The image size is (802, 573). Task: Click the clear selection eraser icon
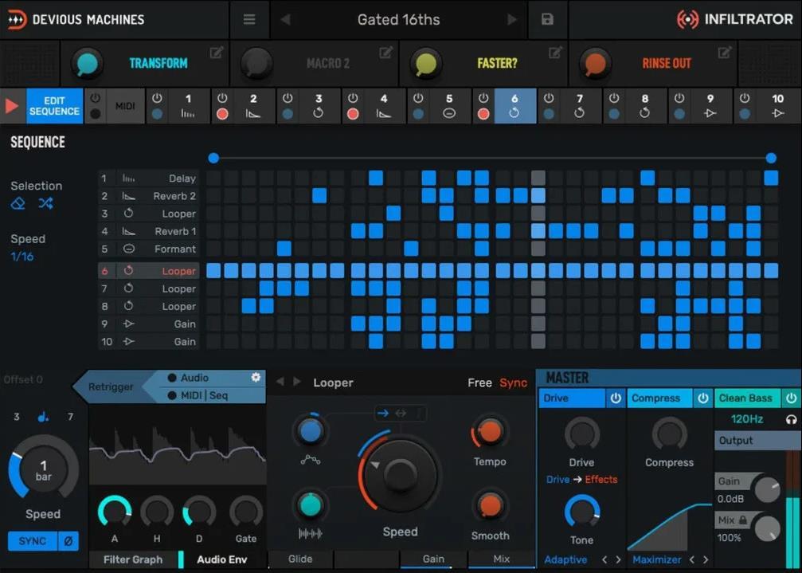tap(18, 204)
